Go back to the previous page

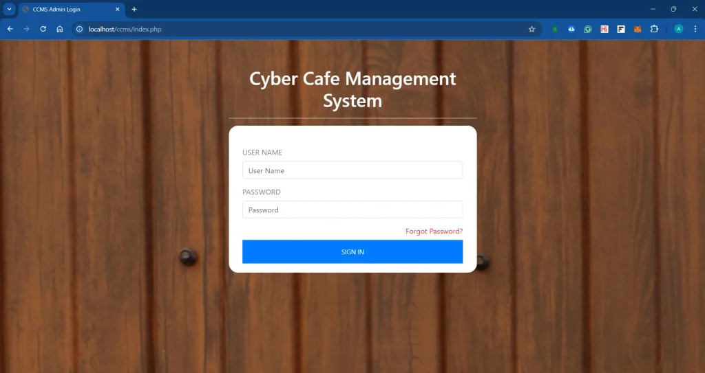[x=10, y=29]
